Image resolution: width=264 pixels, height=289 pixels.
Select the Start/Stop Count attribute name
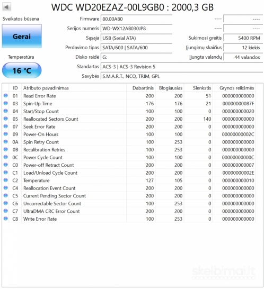pyautogui.click(x=41, y=111)
